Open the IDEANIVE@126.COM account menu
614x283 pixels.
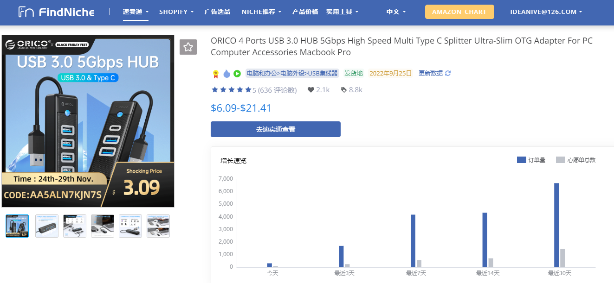pos(546,12)
